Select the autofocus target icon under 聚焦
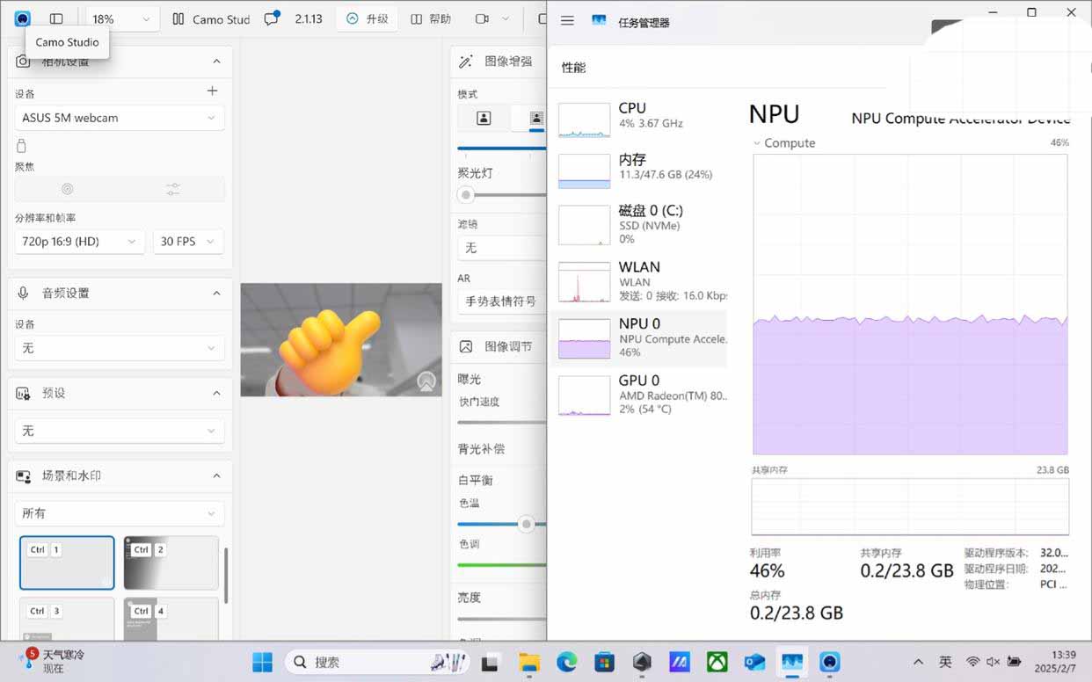Viewport: 1092px width, 682px height. [66, 189]
